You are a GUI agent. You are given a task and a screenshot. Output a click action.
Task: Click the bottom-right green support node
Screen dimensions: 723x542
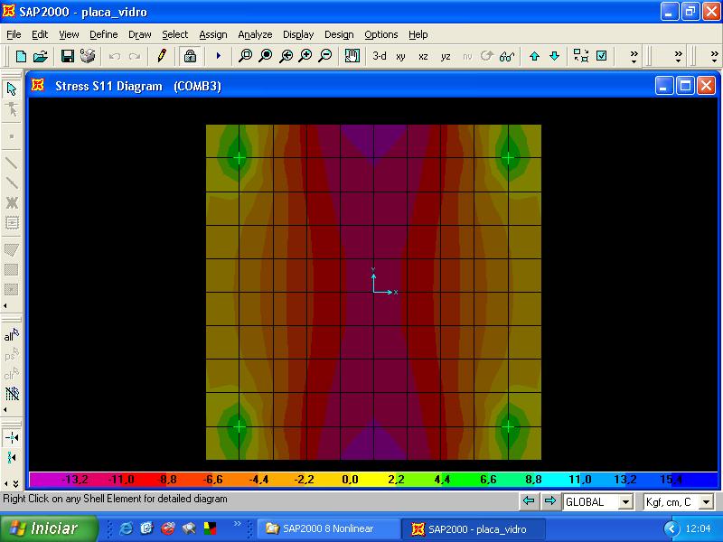[508, 426]
